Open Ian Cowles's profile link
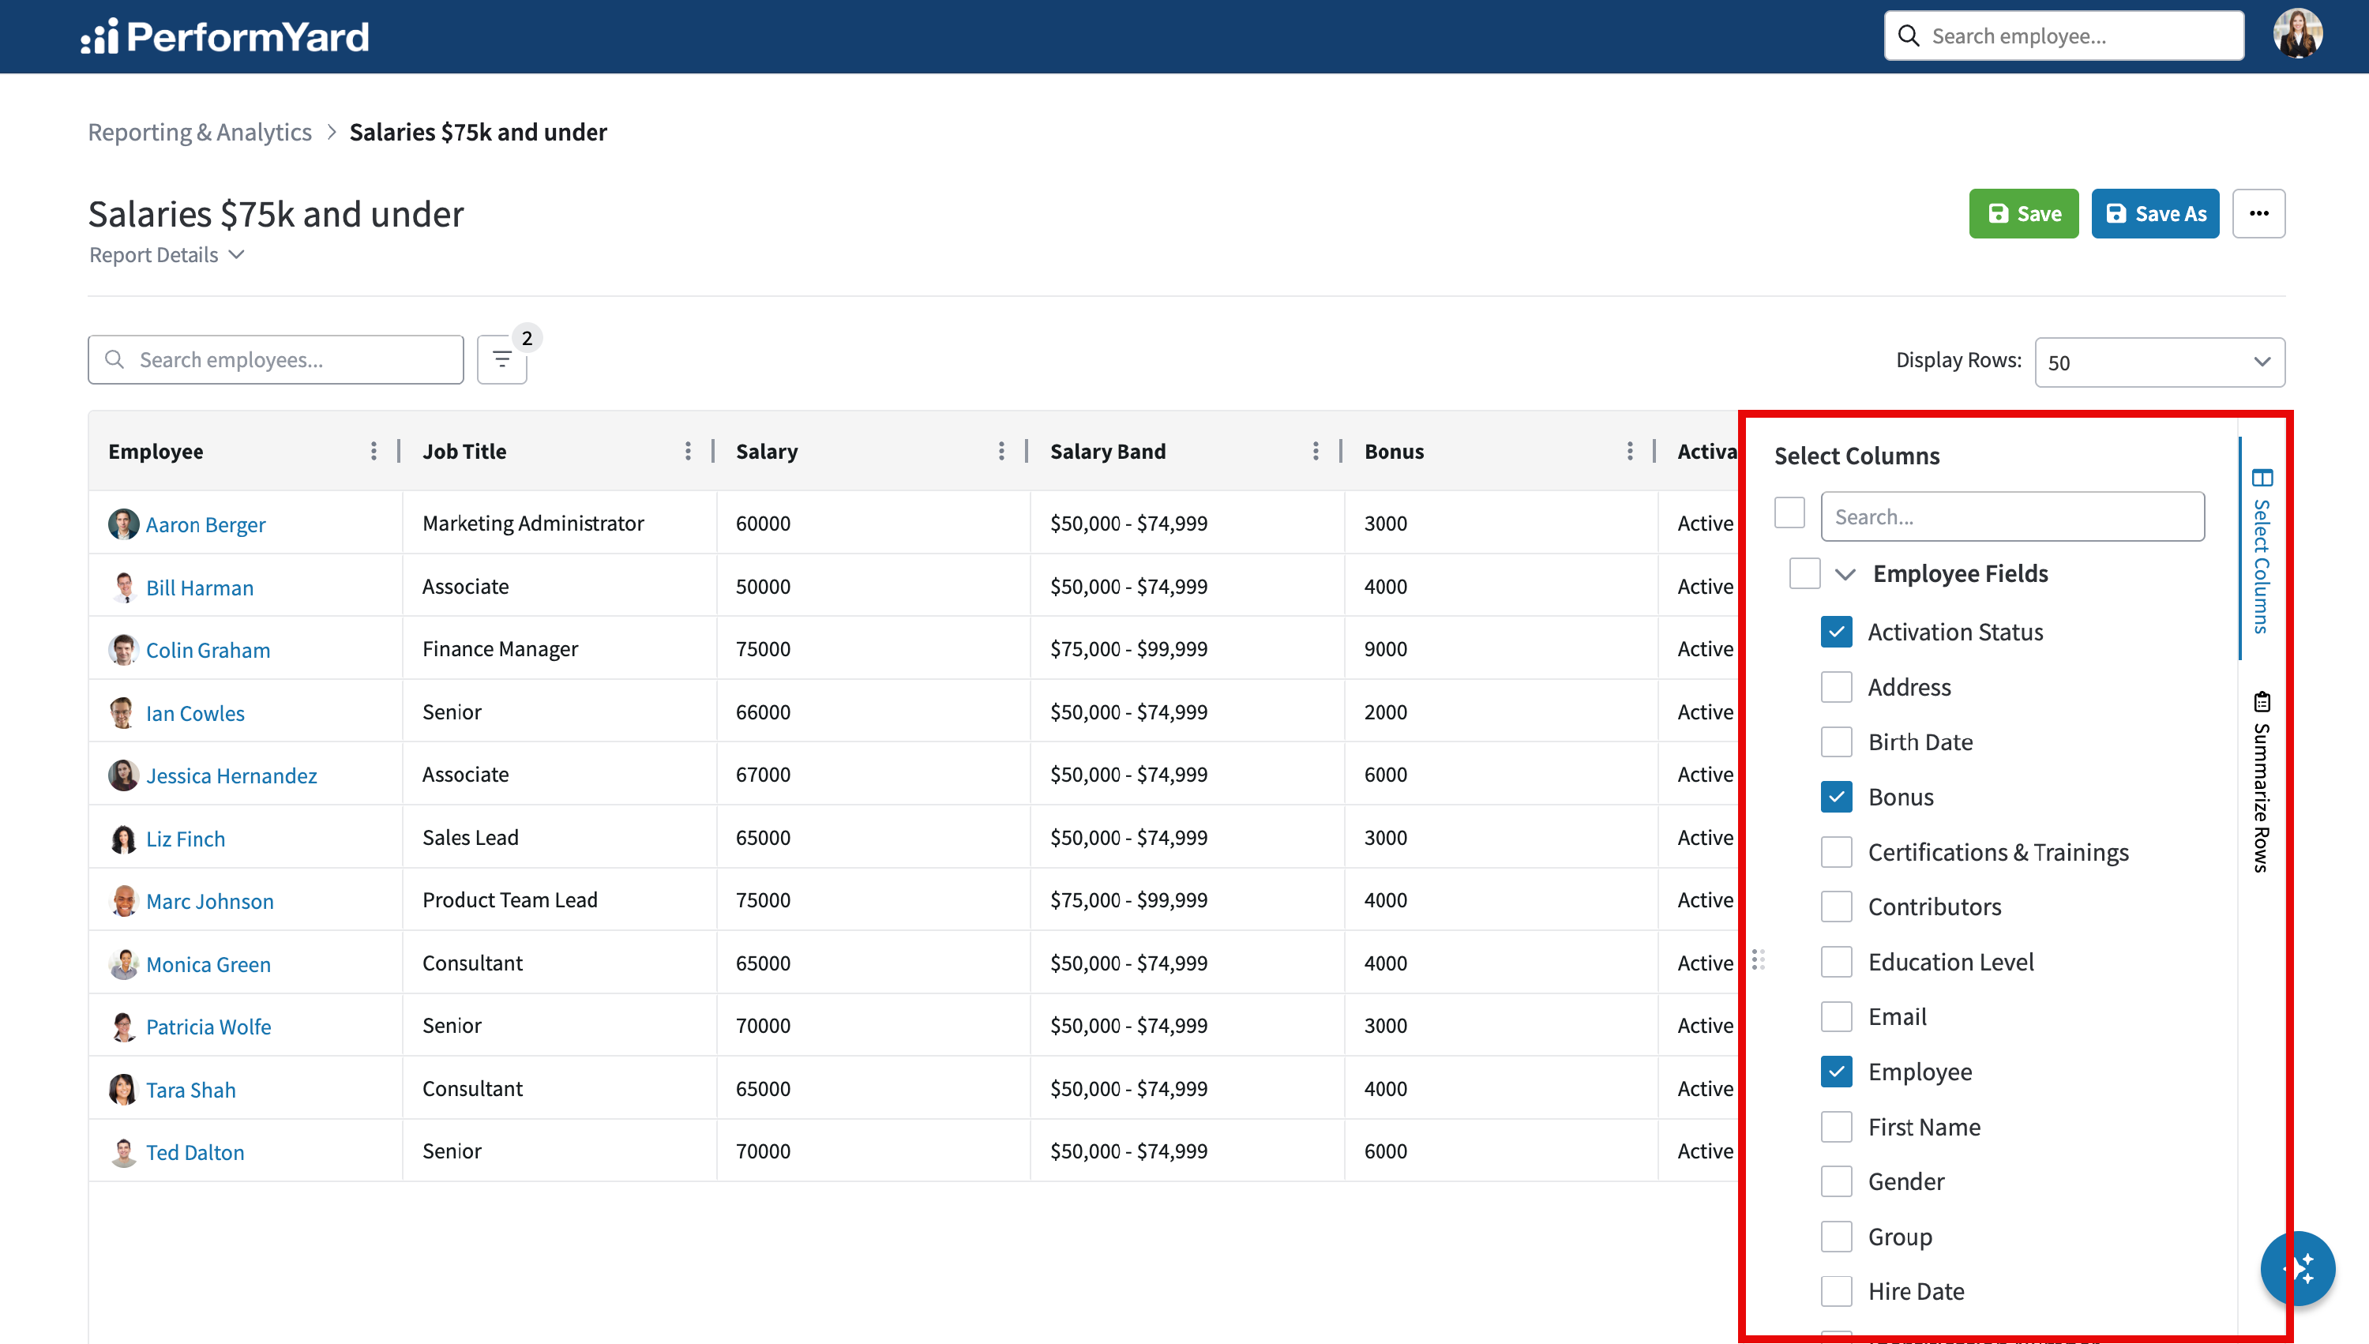Viewport: 2369px width, 1344px height. point(195,714)
